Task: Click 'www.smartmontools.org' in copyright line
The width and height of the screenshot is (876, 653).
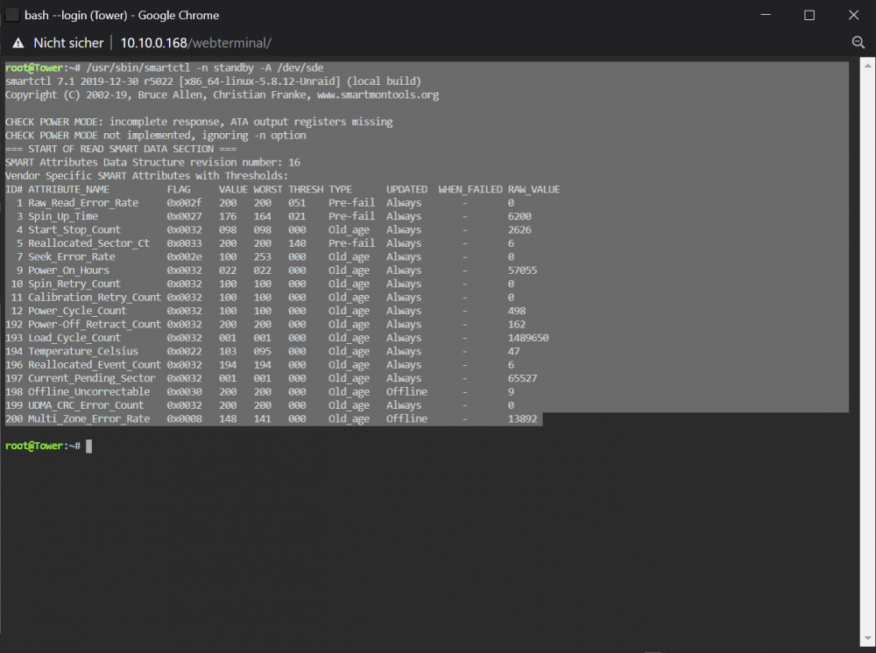Action: 378,95
